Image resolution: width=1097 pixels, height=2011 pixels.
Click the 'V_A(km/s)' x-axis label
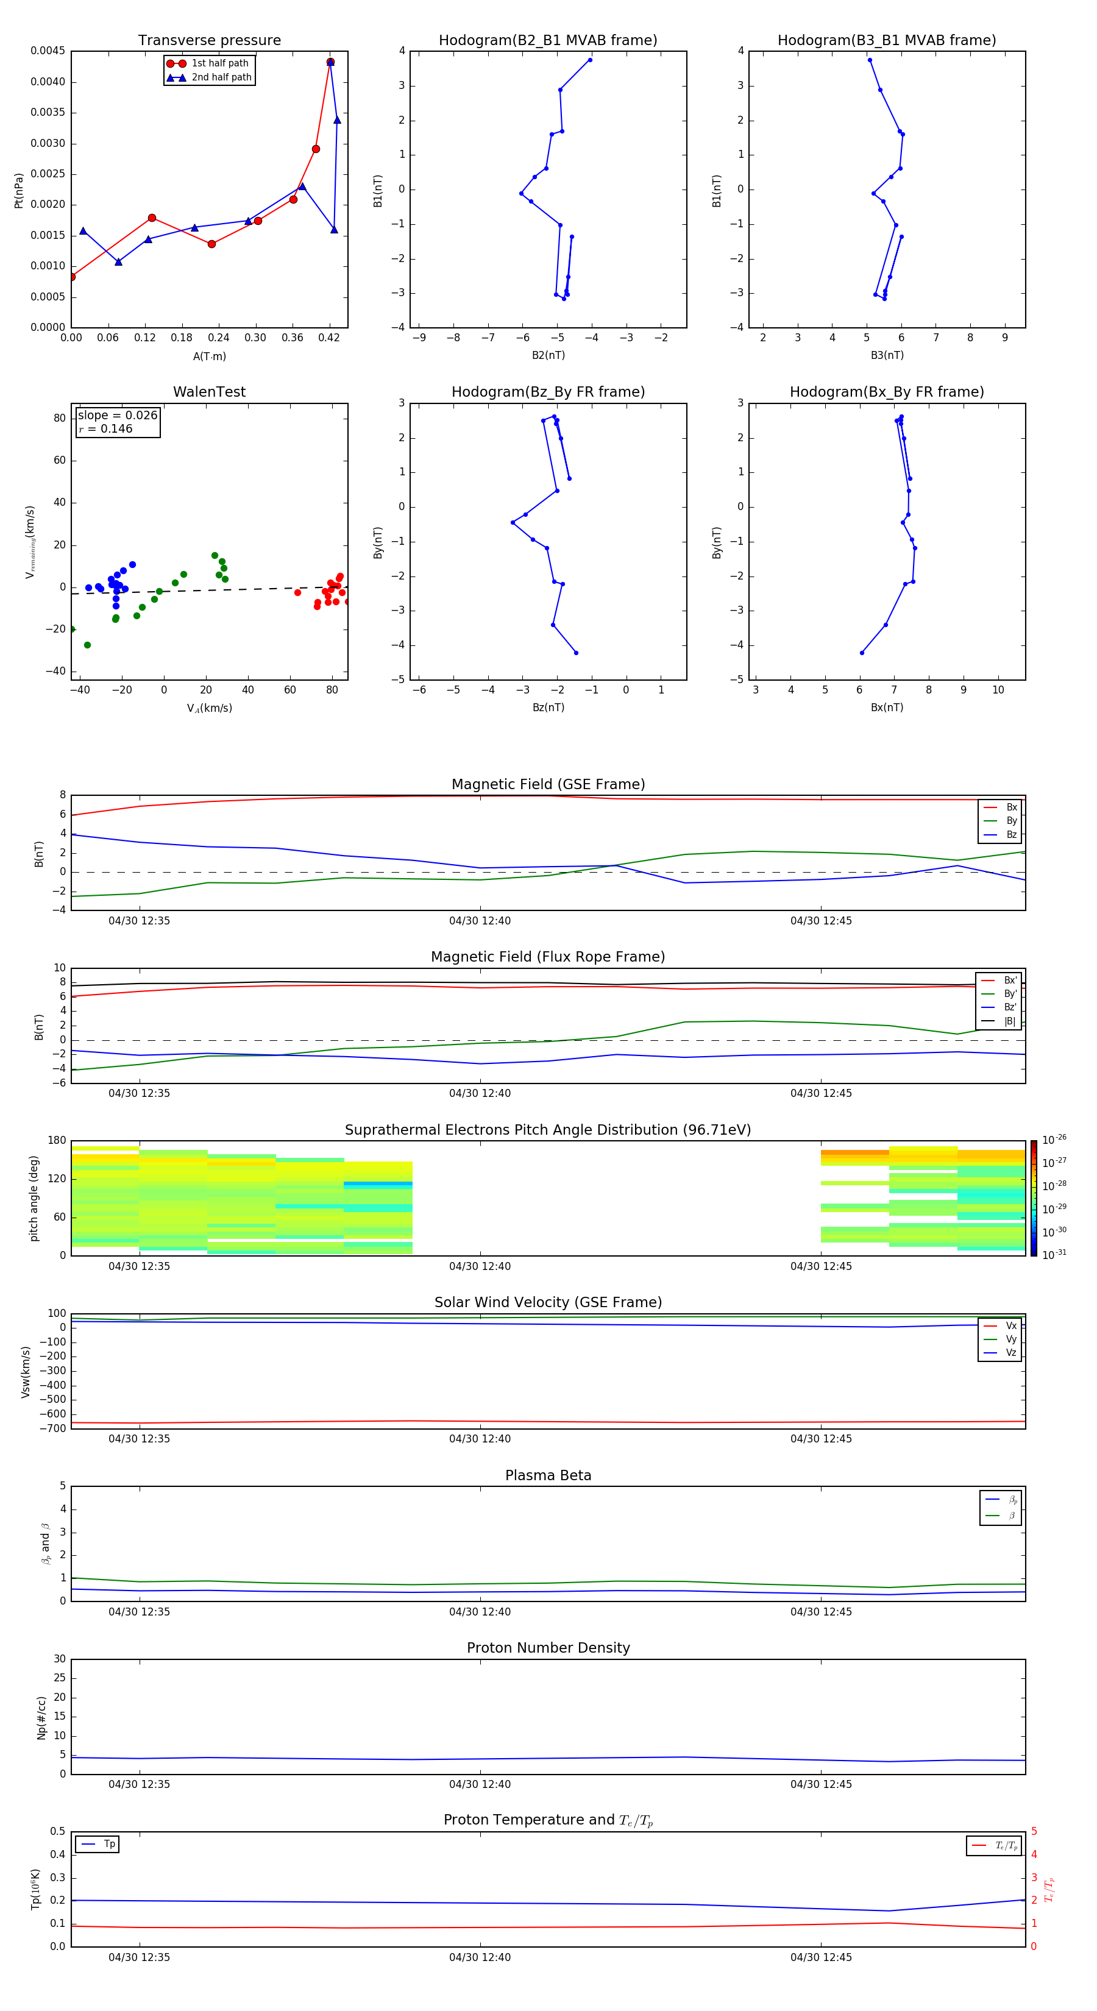click(209, 708)
